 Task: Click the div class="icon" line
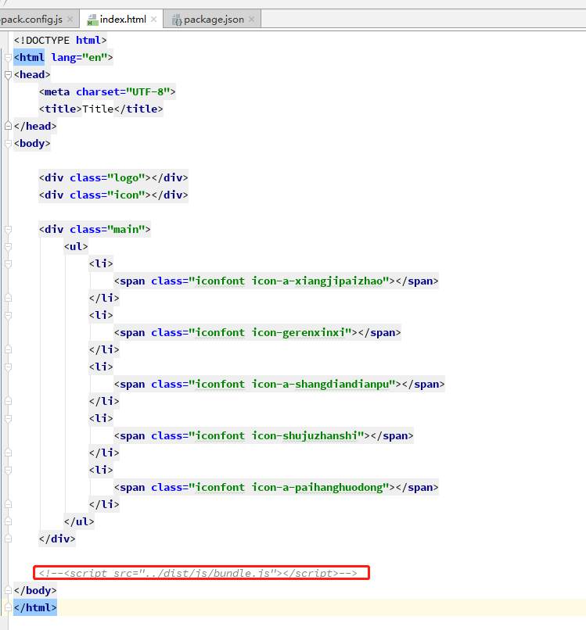[113, 195]
